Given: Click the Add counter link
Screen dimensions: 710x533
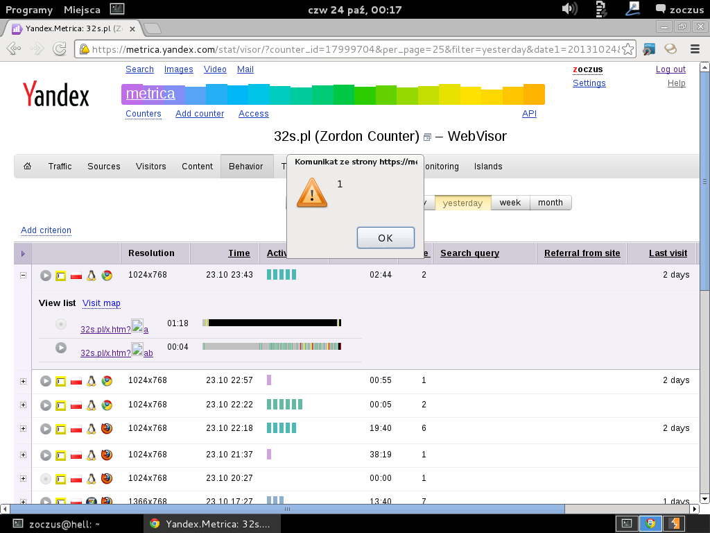Looking at the screenshot, I should click(x=200, y=114).
